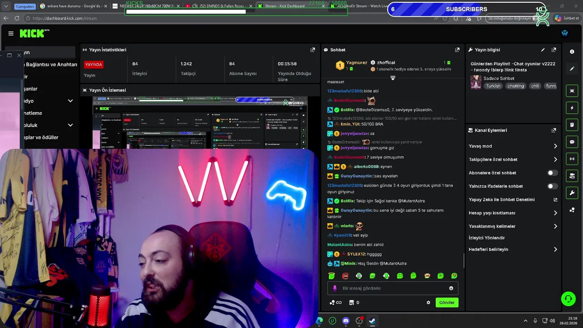Screen dimensions: 583x328
Task: Pop out the Kanal Eylemleri panel
Action: coord(553,130)
